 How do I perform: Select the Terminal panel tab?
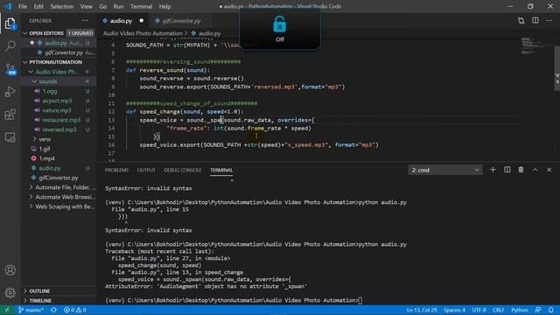(221, 170)
